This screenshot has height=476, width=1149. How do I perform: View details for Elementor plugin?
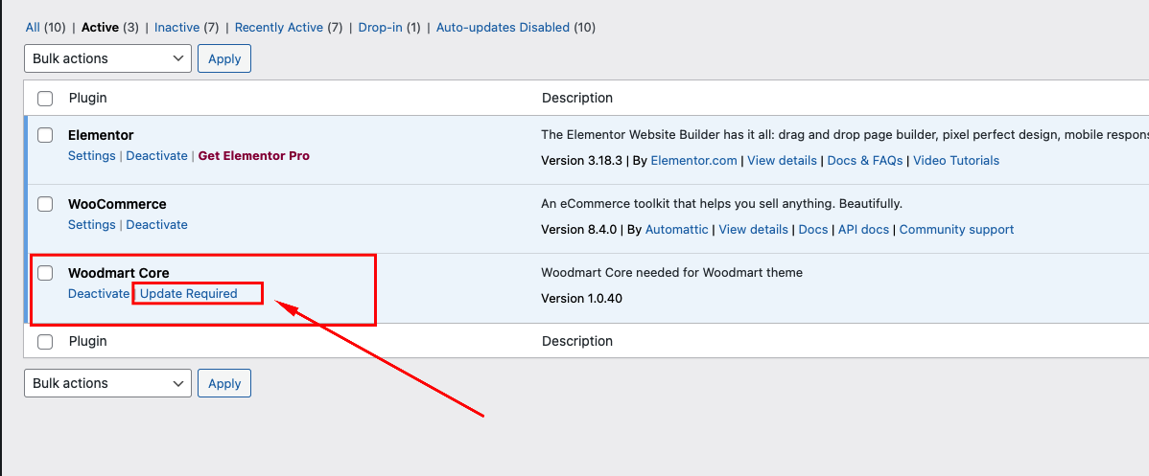coord(782,160)
